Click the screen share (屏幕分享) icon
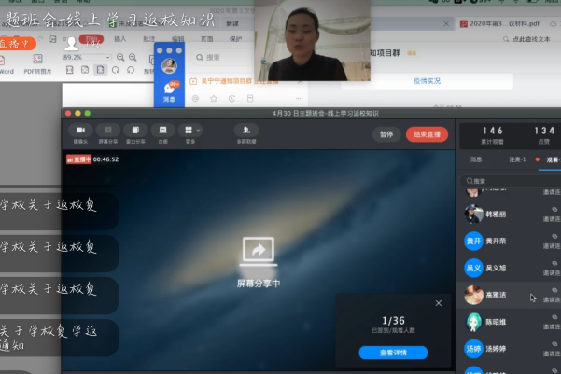Image resolution: width=561 pixels, height=374 pixels. (x=107, y=131)
